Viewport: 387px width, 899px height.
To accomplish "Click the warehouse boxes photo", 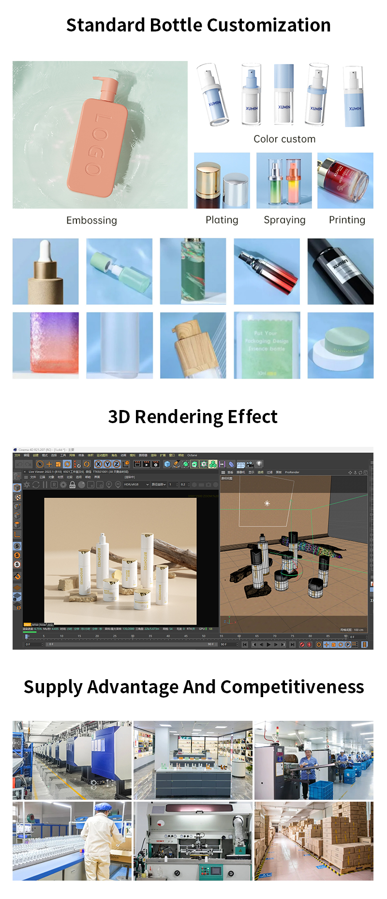I will point(314,841).
